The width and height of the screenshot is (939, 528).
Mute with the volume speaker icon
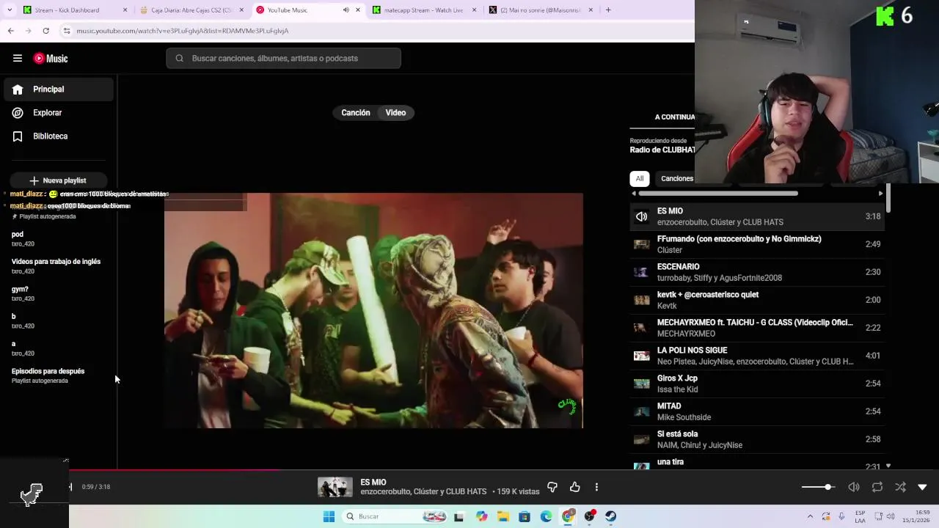point(854,487)
